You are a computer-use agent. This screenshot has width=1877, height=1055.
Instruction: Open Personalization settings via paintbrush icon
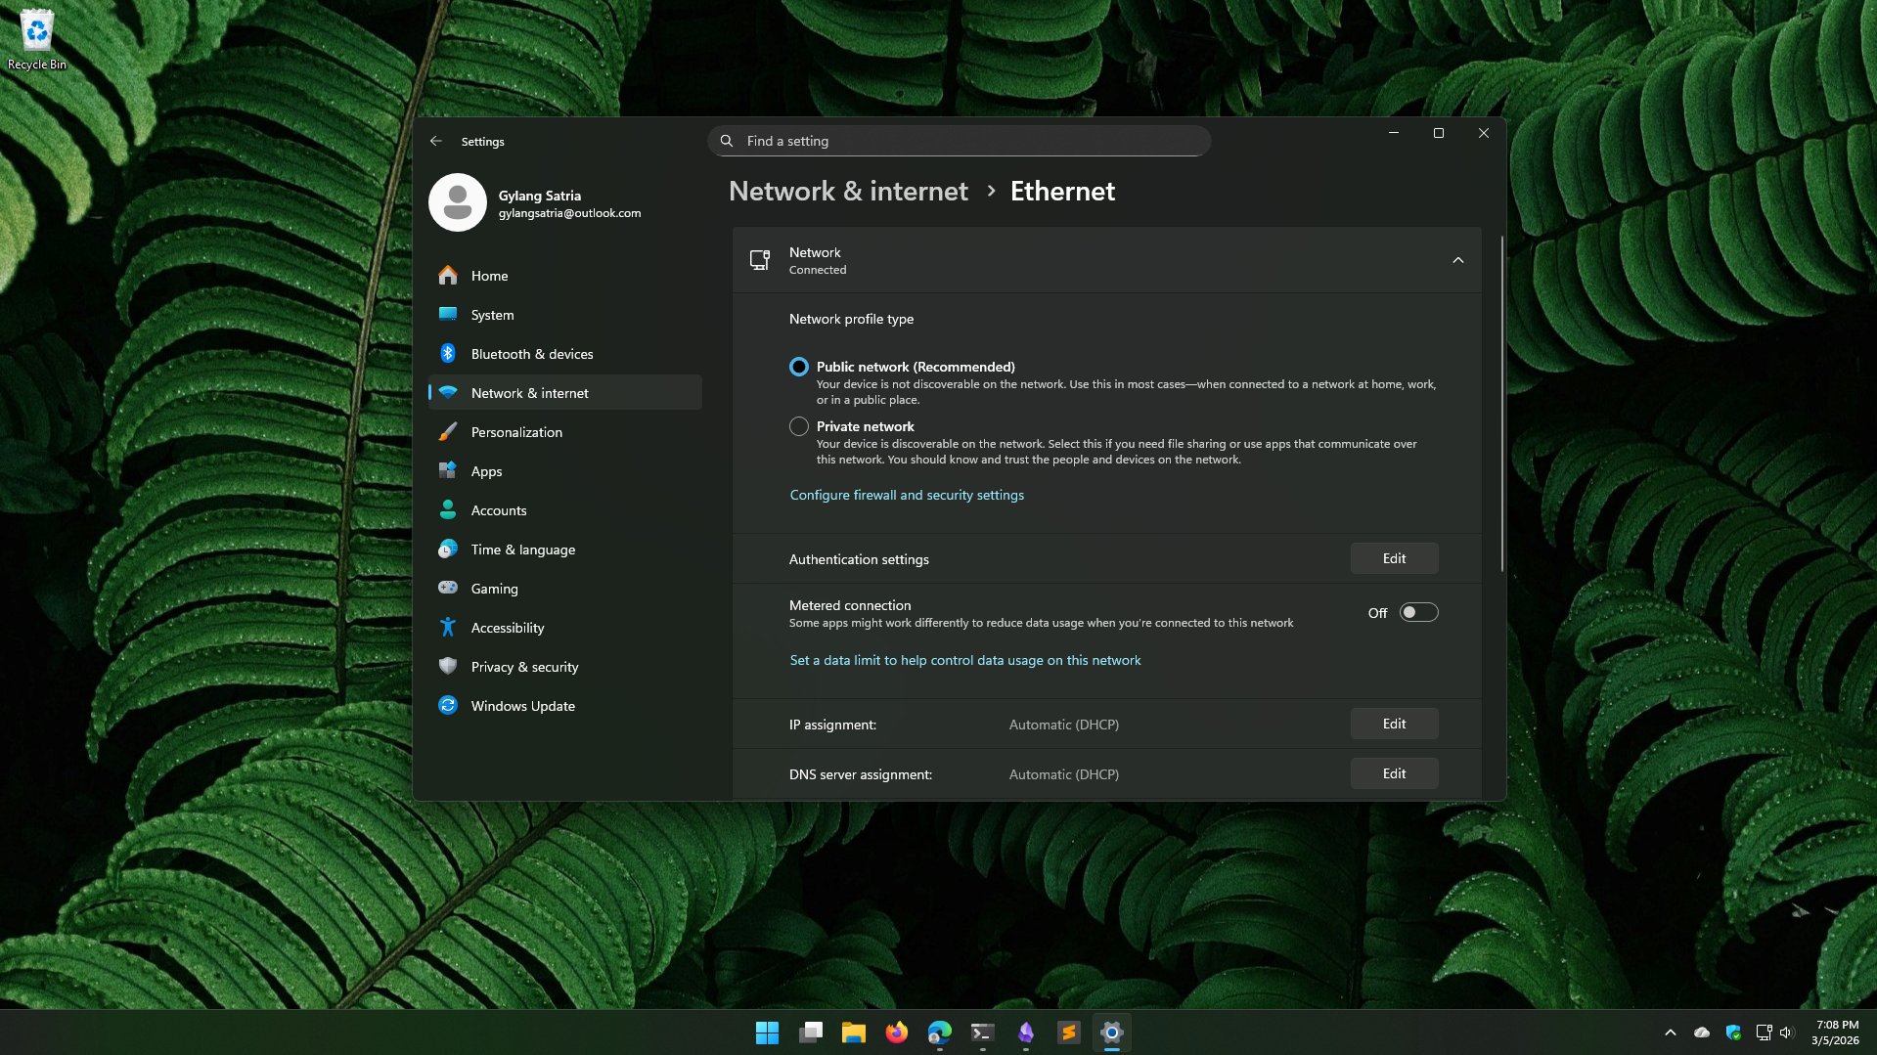[x=448, y=431]
